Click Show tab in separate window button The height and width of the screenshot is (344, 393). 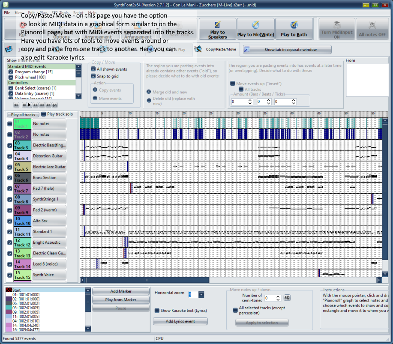[287, 50]
